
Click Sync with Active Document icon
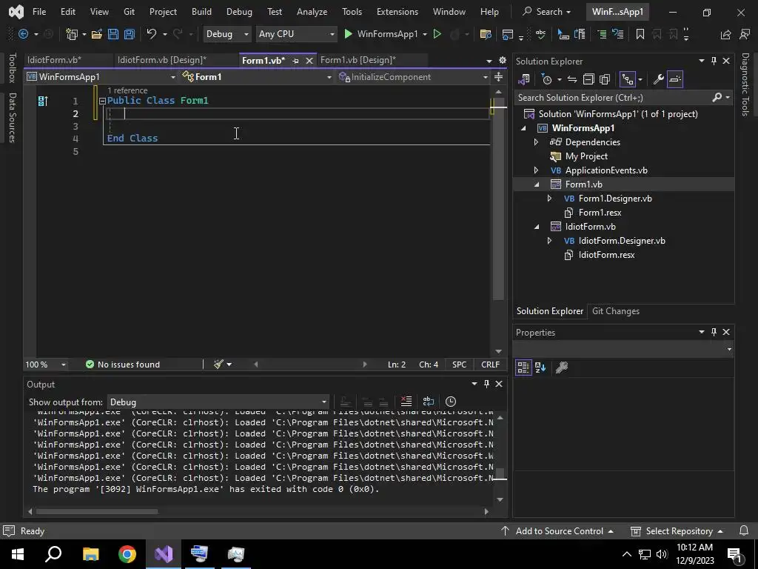coord(572,79)
